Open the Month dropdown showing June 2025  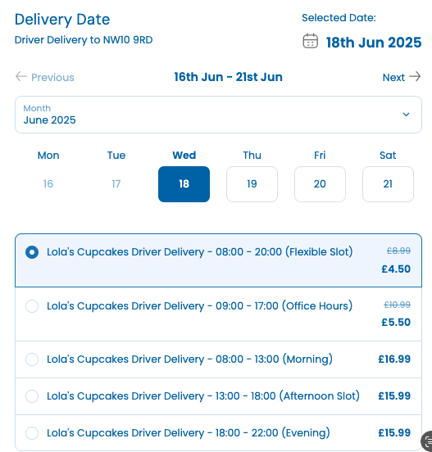(x=218, y=115)
